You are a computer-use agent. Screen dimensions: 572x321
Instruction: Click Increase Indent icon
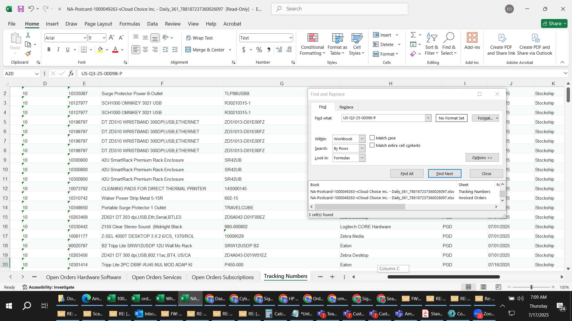[x=175, y=50]
